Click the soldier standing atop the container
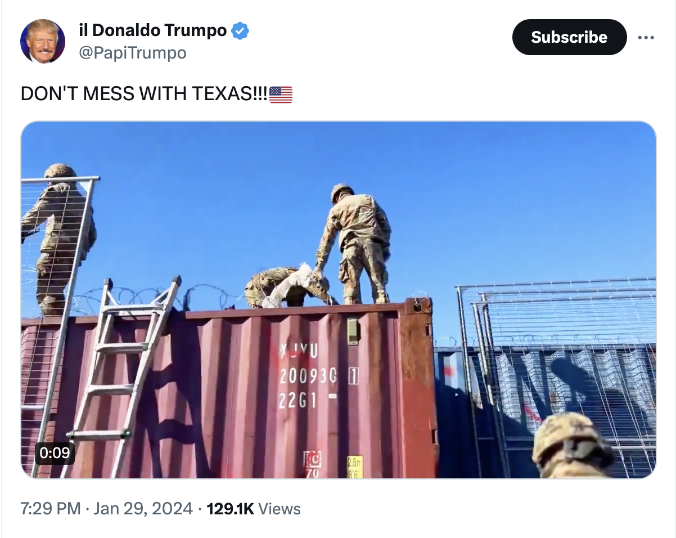This screenshot has width=676, height=538. (x=354, y=244)
